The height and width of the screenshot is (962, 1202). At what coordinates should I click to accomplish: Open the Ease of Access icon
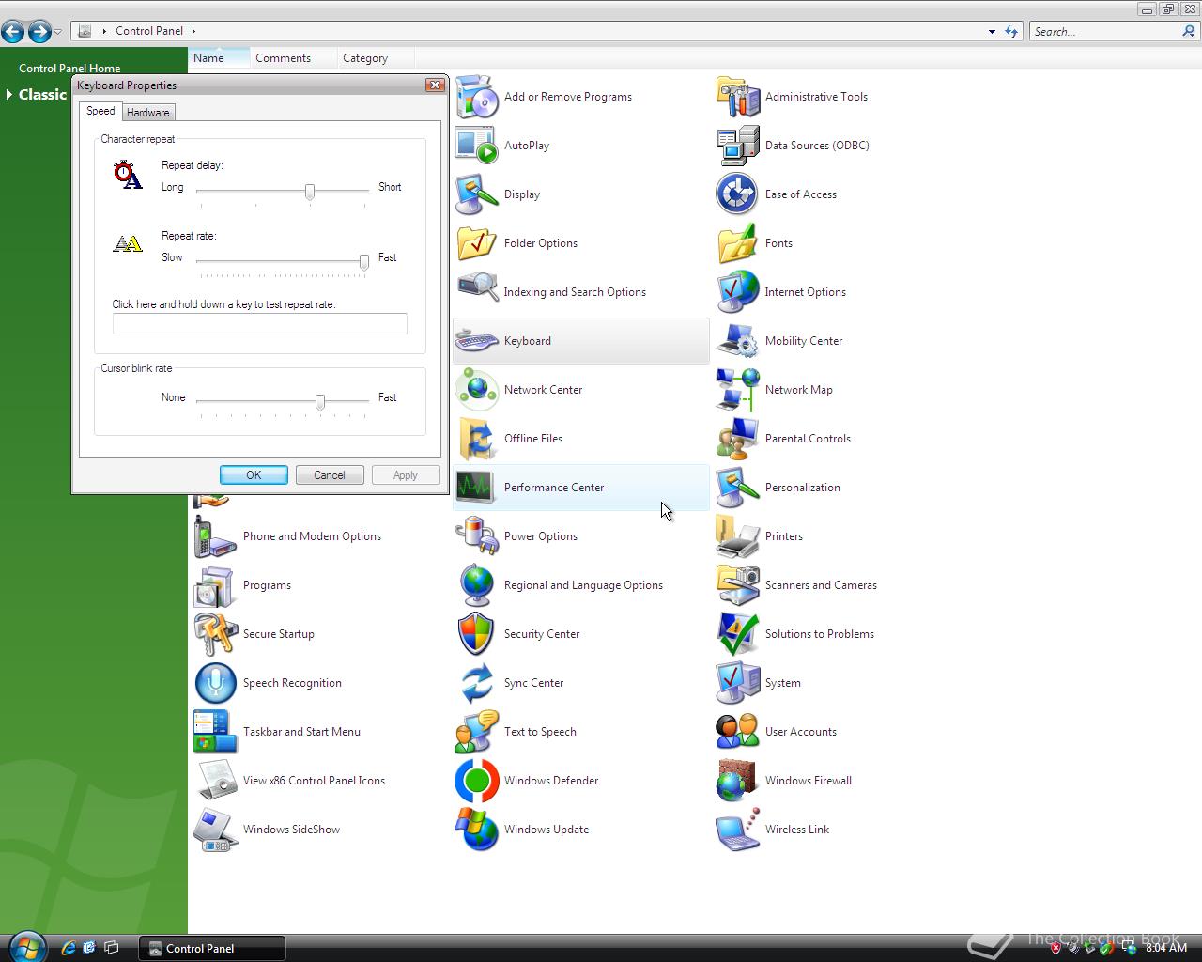(738, 194)
